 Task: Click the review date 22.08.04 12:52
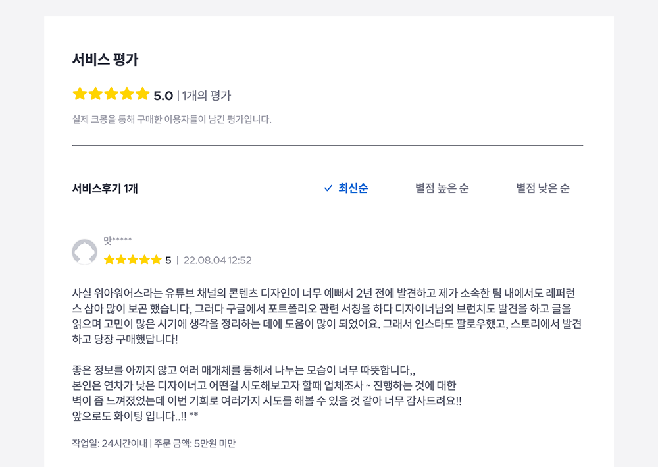[x=217, y=260]
